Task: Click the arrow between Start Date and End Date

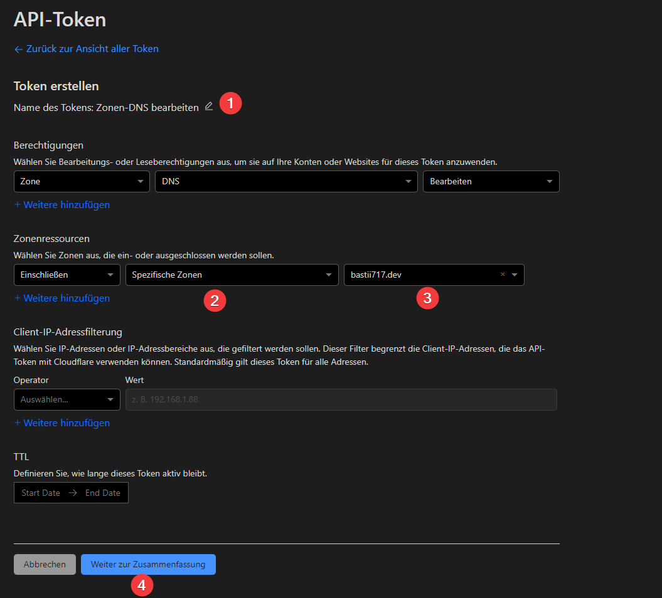Action: click(x=73, y=493)
